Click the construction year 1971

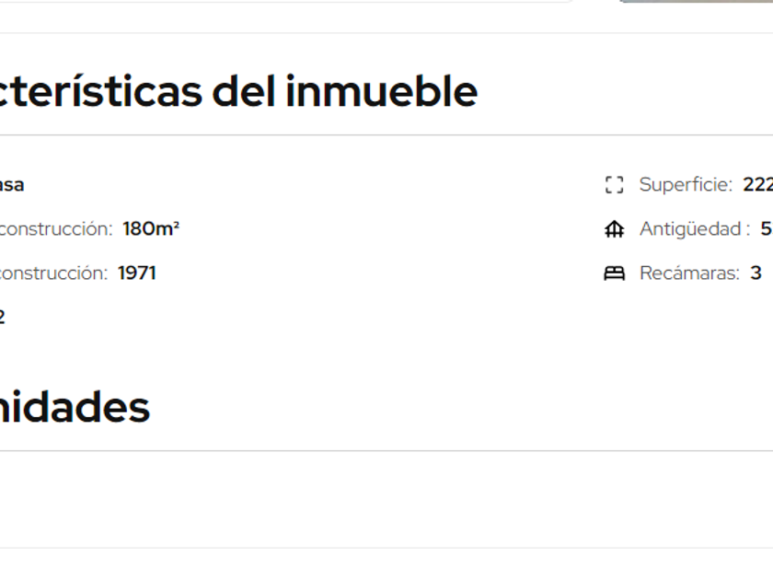(137, 273)
